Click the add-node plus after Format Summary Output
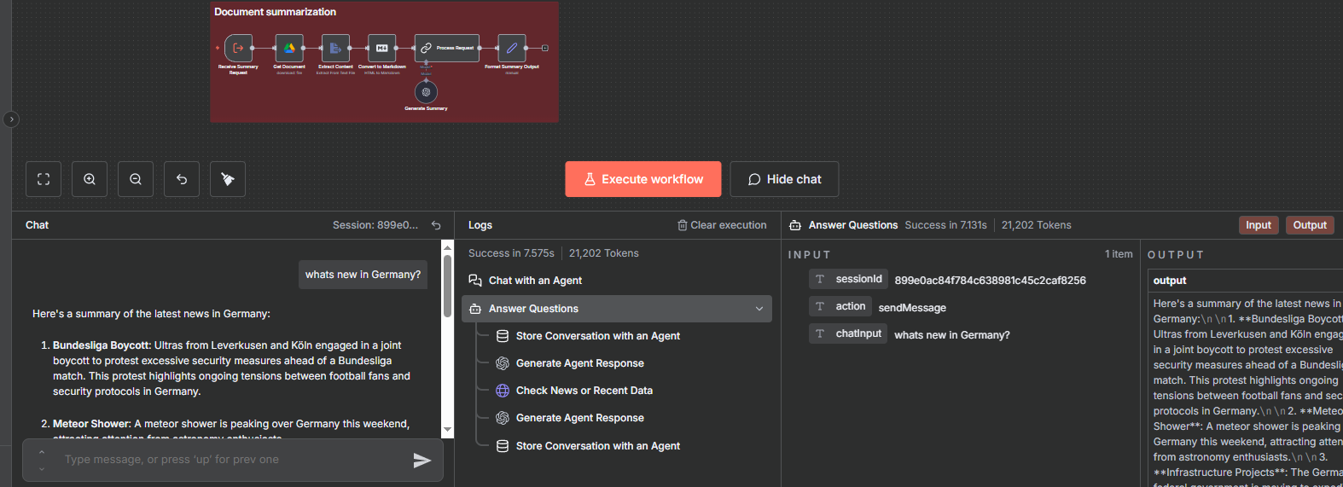This screenshot has height=487, width=1343. 545,48
